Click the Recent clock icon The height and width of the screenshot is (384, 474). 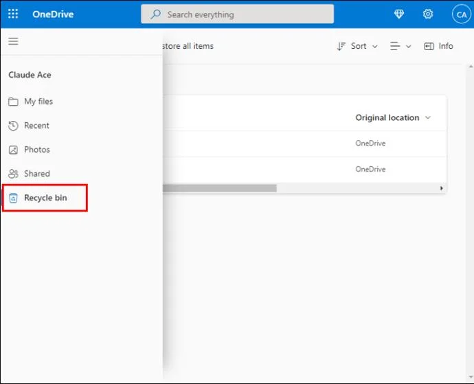click(x=13, y=126)
